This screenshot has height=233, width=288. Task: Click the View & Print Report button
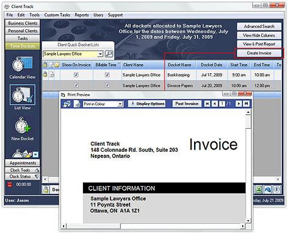(x=259, y=44)
